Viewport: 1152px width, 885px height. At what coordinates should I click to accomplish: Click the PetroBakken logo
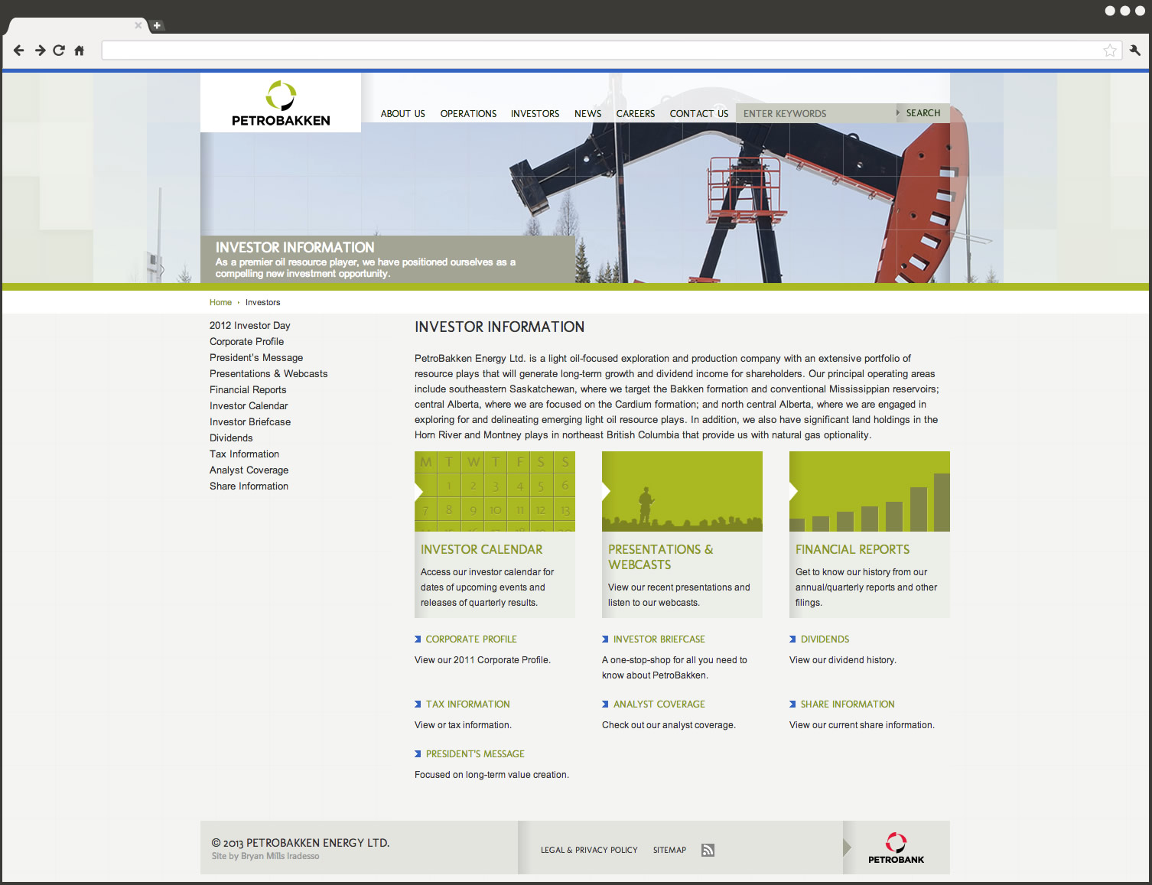pos(281,103)
